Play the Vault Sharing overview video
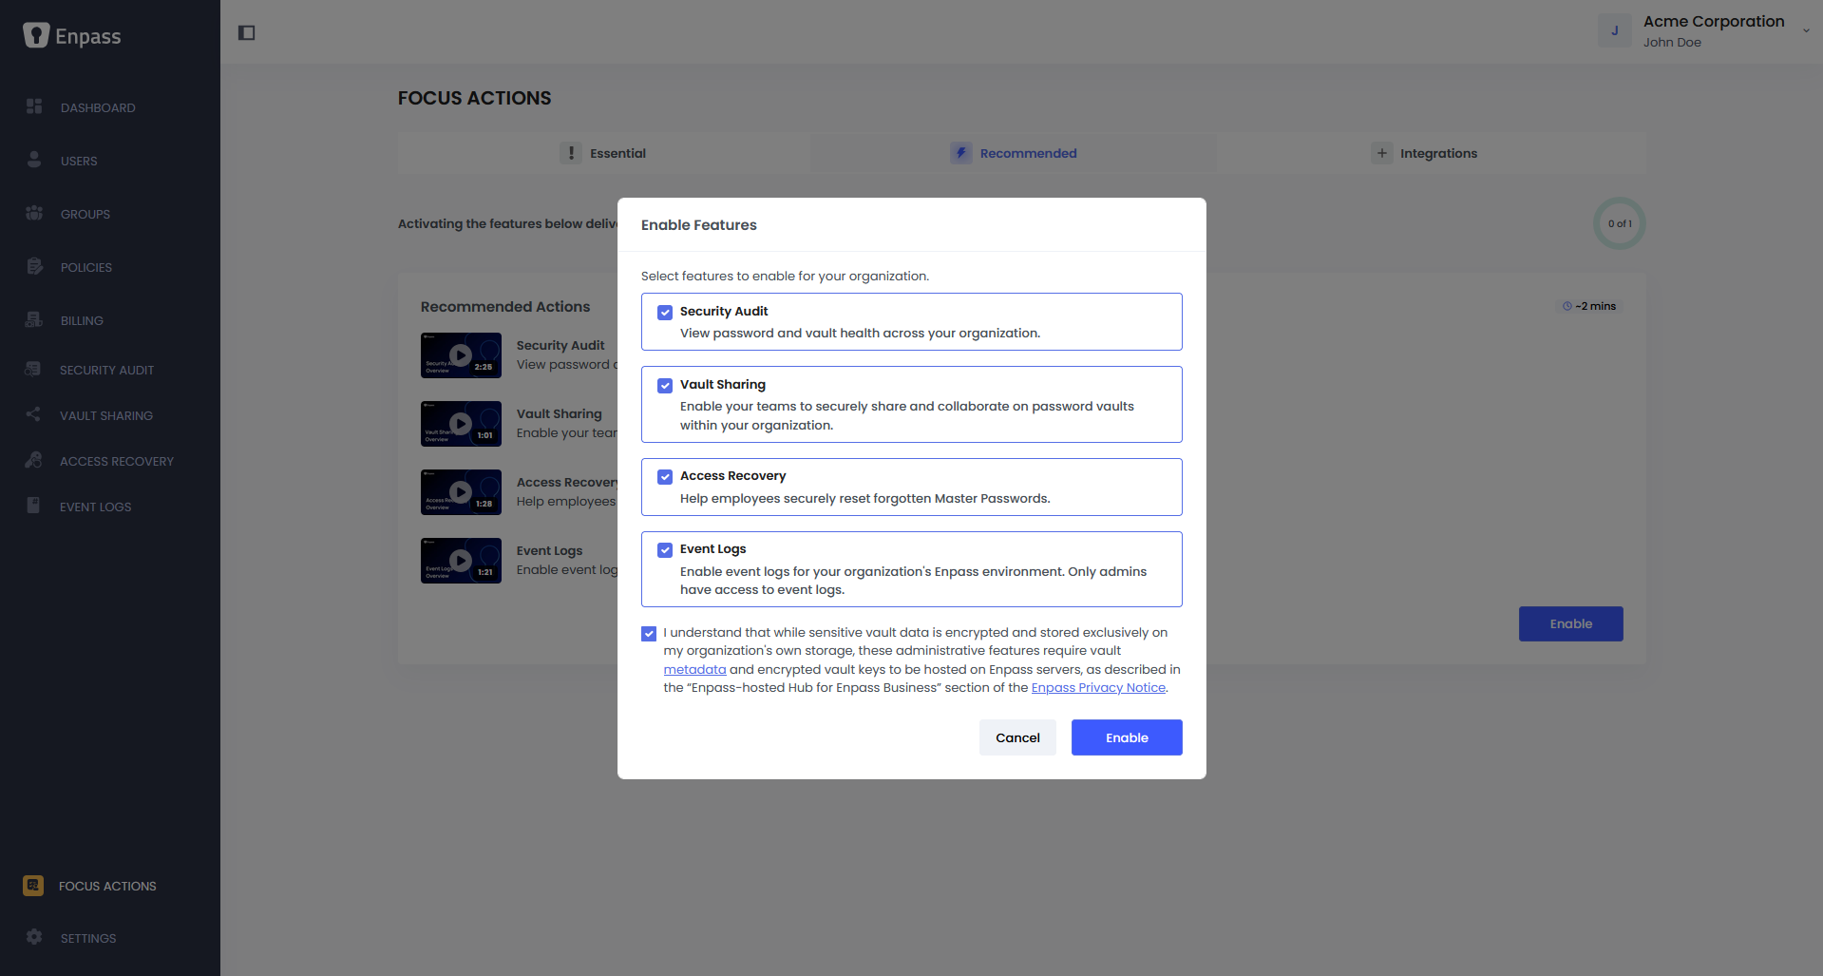 tap(461, 424)
